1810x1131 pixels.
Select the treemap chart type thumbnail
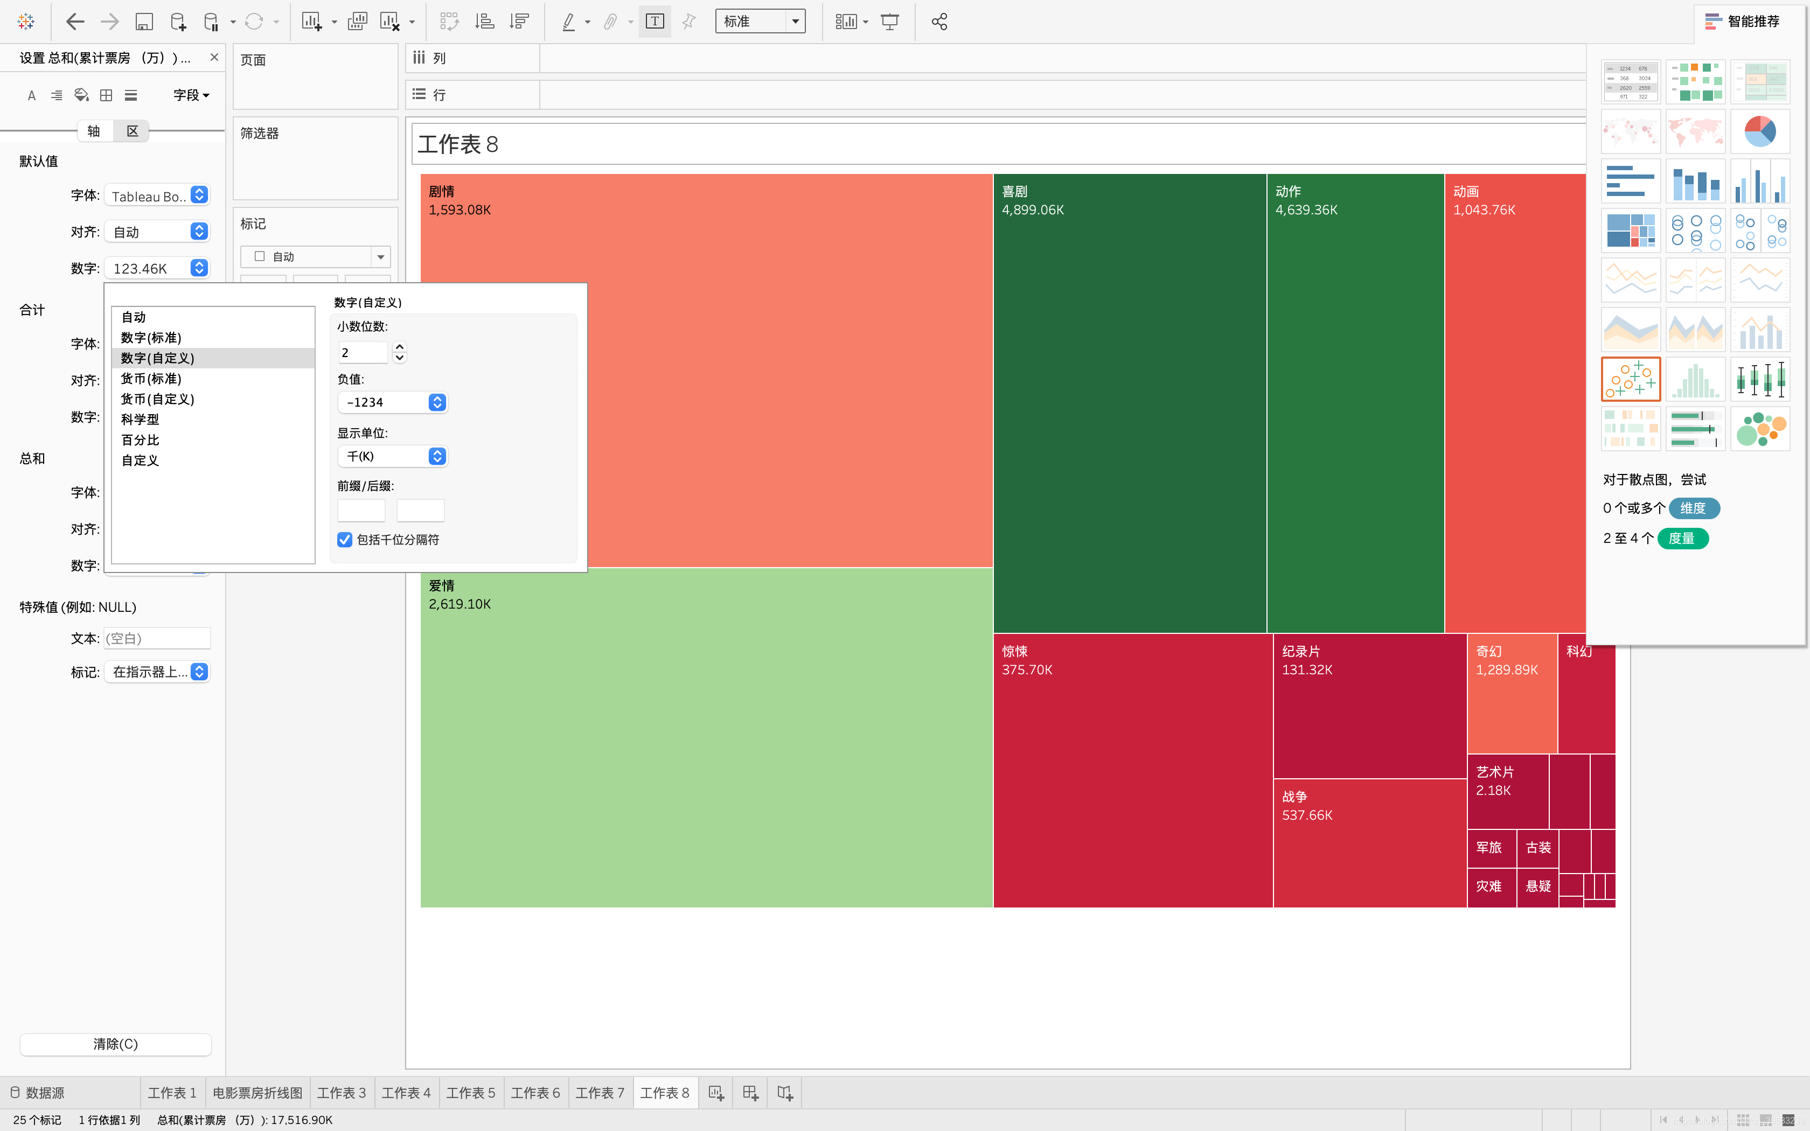(x=1631, y=231)
